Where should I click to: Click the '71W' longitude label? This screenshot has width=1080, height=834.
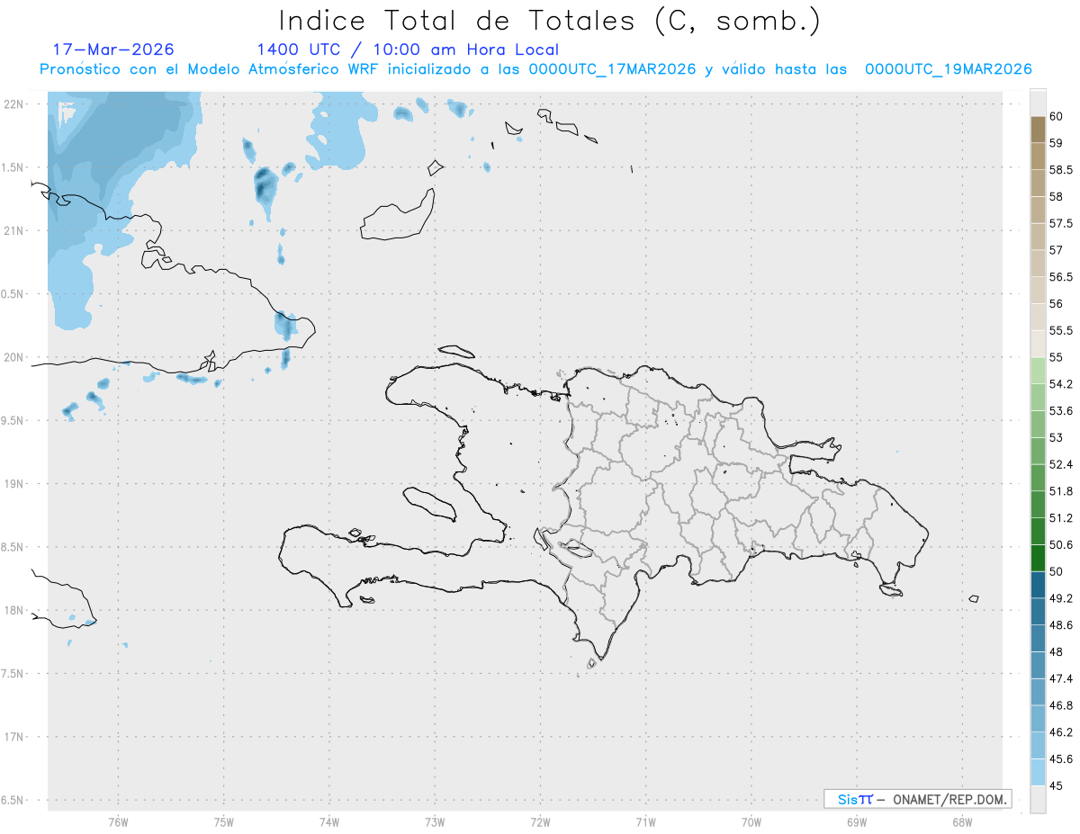tap(645, 822)
